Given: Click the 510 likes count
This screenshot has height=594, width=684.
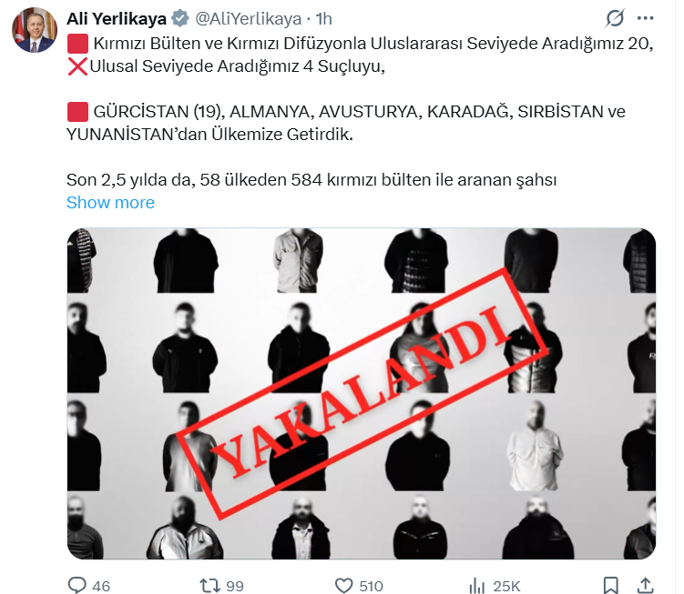Looking at the screenshot, I should [371, 586].
